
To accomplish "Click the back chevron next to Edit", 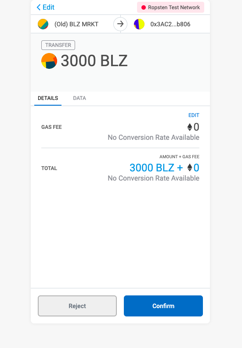I will coord(39,7).
